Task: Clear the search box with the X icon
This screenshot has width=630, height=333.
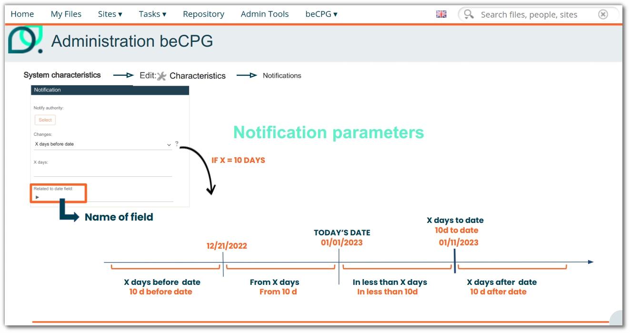Action: 603,14
